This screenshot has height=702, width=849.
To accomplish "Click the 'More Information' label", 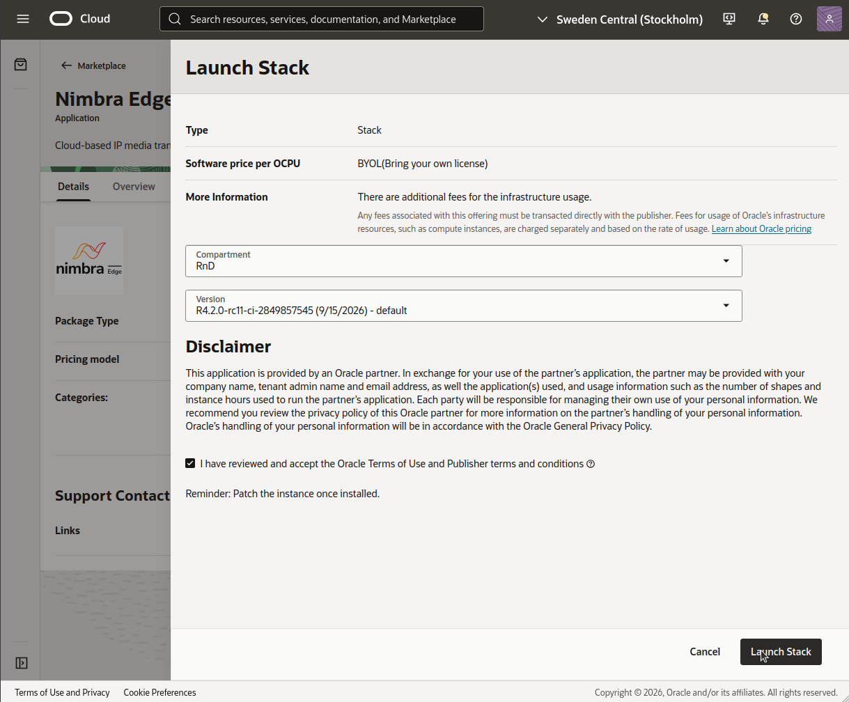I will pos(226,197).
